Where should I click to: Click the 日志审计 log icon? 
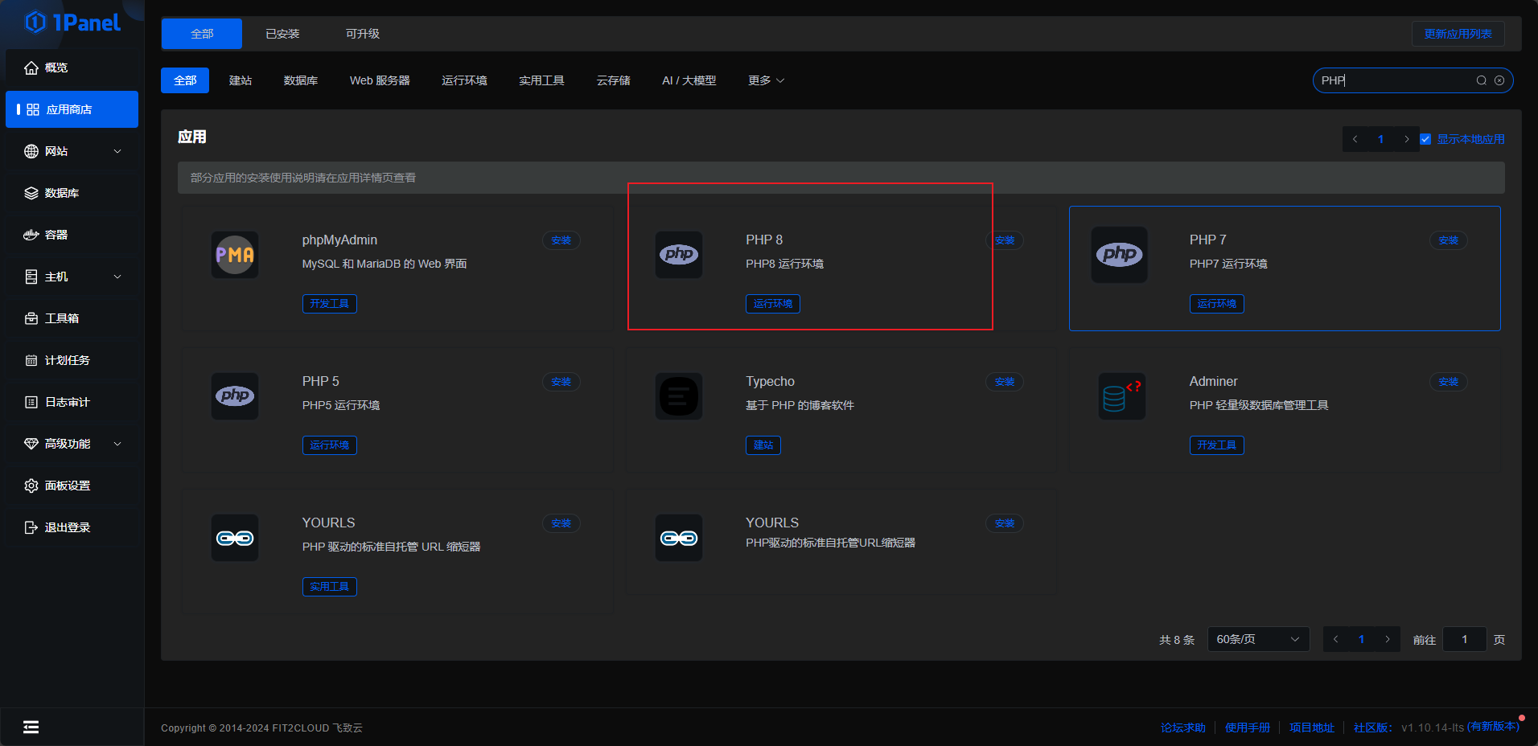coord(31,402)
